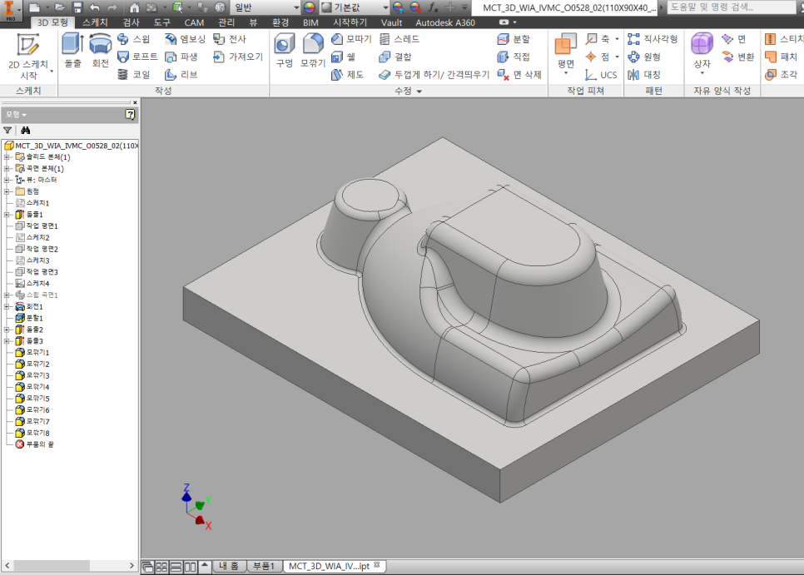Select the Extrude (돌출) tool
The width and height of the screenshot is (804, 575).
point(72,50)
